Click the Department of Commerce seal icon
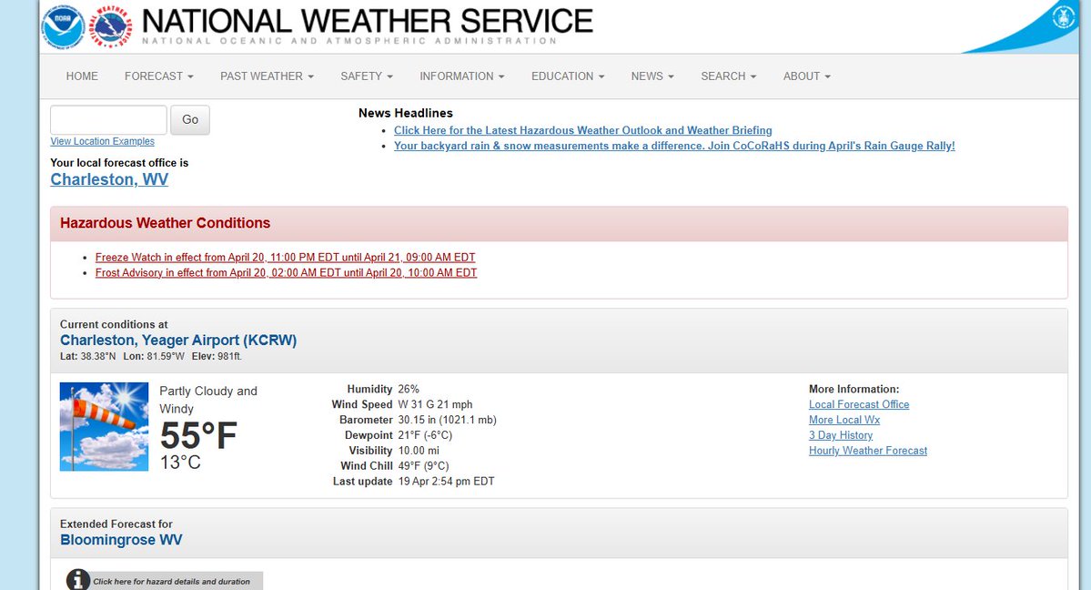Screen dimensions: 1091x590 (x=1063, y=16)
